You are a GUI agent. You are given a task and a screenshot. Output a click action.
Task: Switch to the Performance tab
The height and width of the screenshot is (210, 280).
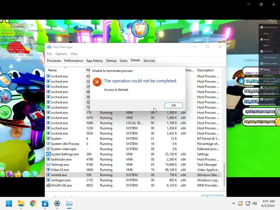tap(74, 61)
